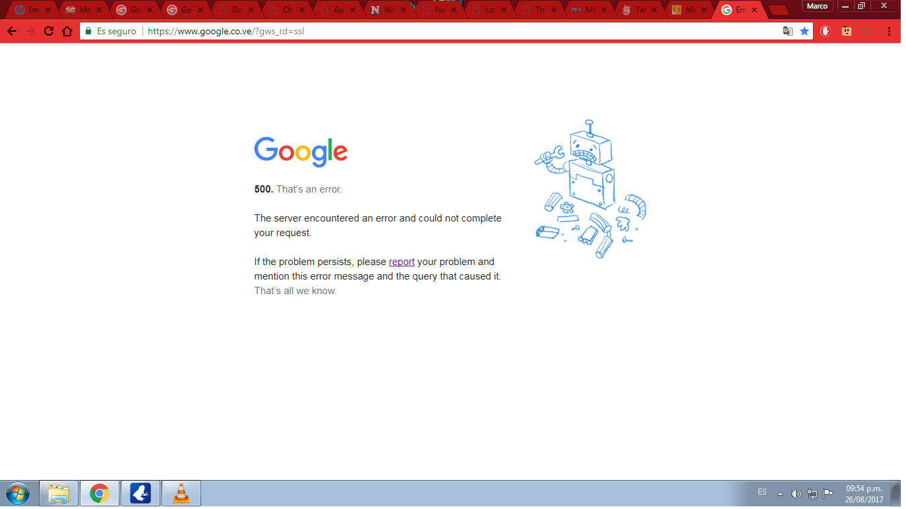The height and width of the screenshot is (509, 906).
Task: Show hidden system tray icons
Action: click(781, 494)
